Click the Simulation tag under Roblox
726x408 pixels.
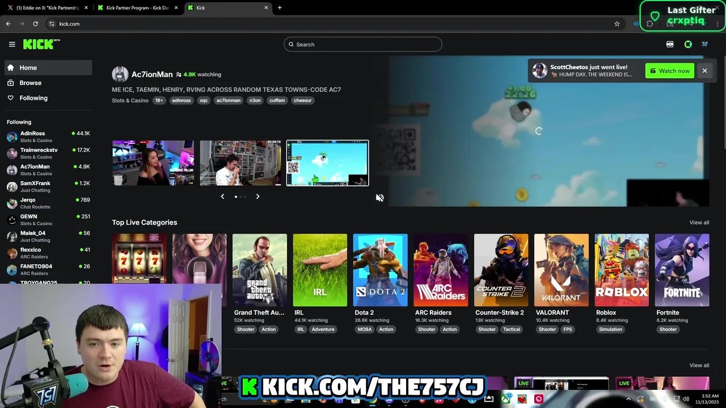coord(611,329)
